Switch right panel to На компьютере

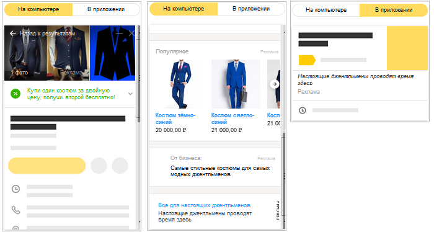click(x=326, y=10)
